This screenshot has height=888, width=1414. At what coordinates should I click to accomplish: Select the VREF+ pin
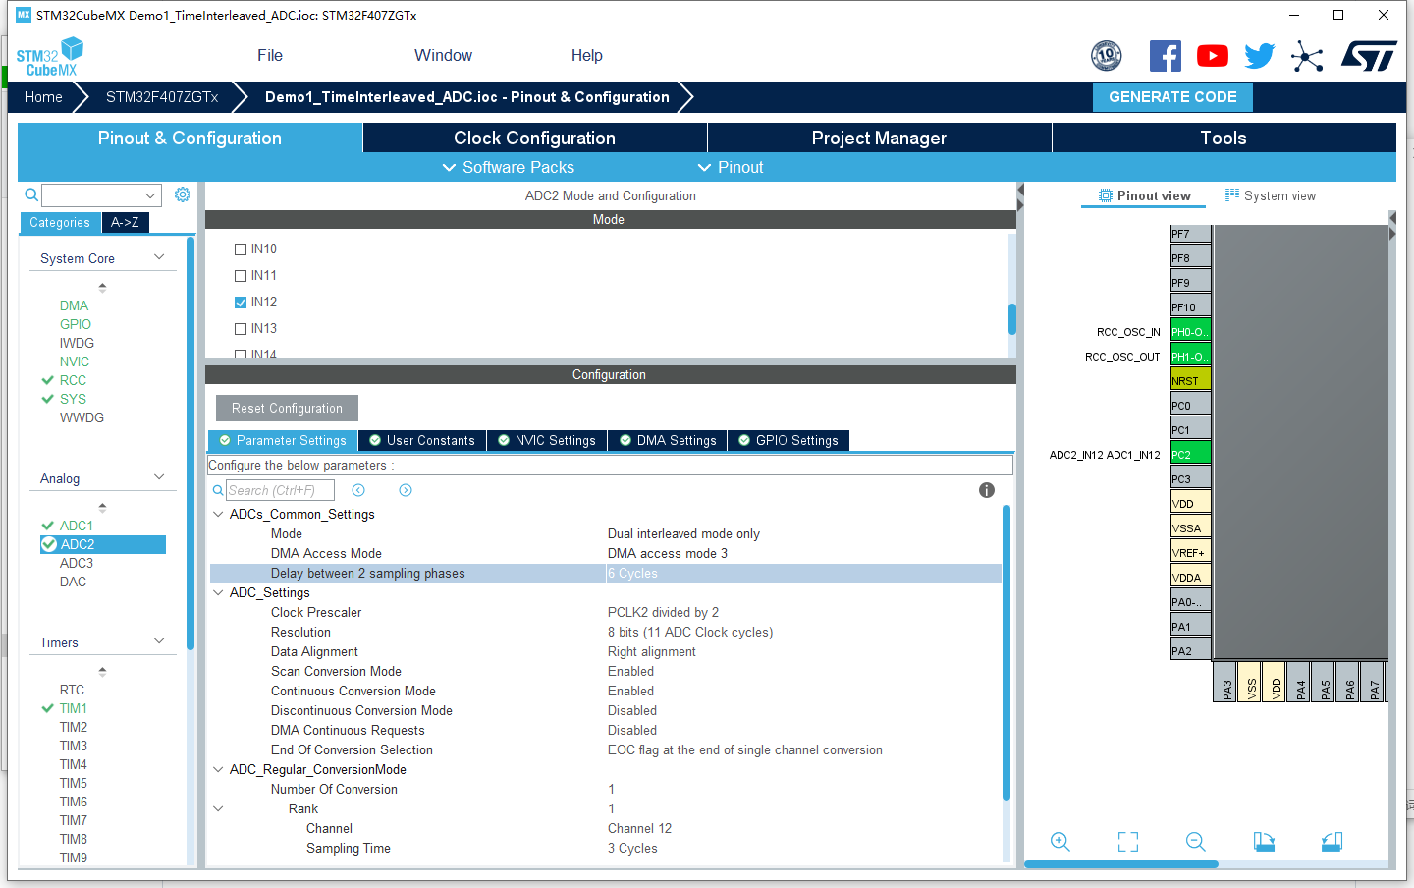tap(1190, 552)
